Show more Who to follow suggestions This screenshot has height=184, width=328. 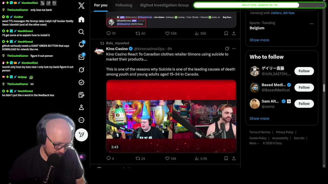click(259, 118)
